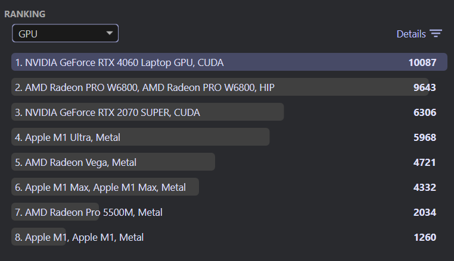Screen dimensions: 454x261
Task: Select the NVIDIA GeForce RTX 4060 Laptop GPU entry
Action: click(x=229, y=62)
